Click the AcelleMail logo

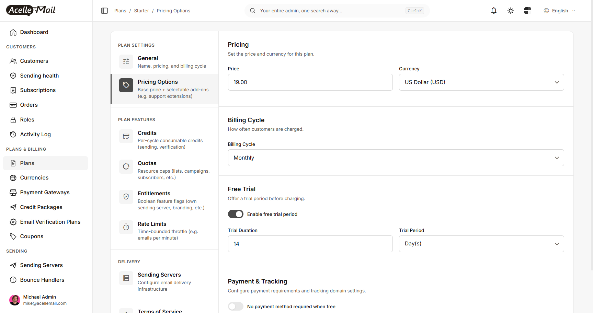[31, 10]
